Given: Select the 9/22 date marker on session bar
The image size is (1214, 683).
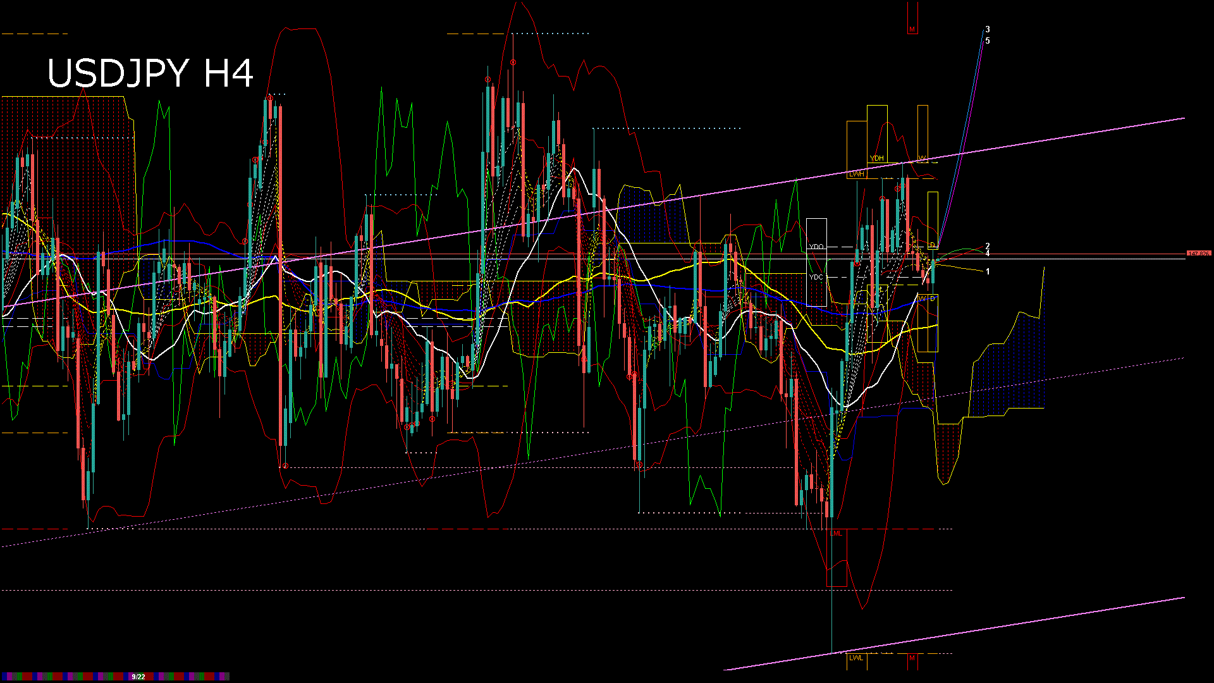Looking at the screenshot, I should coord(138,677).
